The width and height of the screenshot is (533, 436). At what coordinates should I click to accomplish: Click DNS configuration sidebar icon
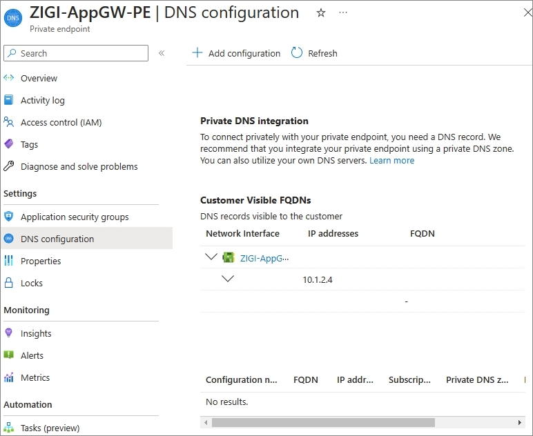coord(8,239)
